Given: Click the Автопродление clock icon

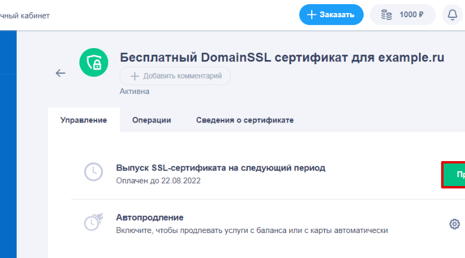Looking at the screenshot, I should tap(93, 222).
